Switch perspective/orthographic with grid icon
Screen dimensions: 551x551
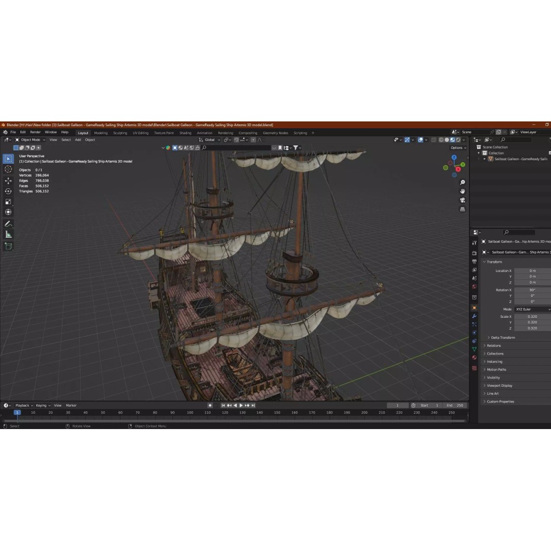pos(462,209)
